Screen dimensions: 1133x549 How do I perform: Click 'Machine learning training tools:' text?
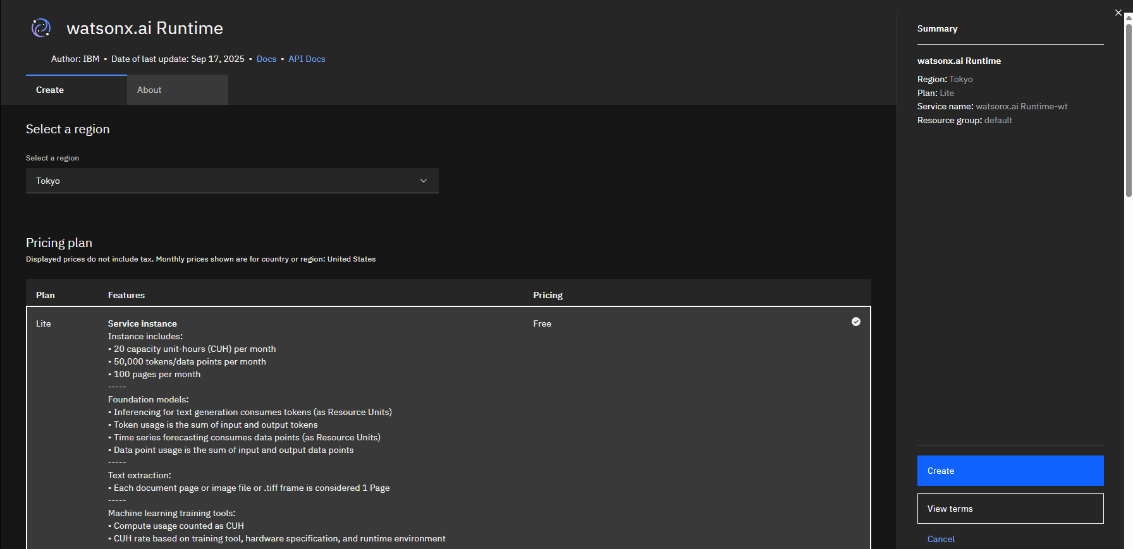(171, 513)
